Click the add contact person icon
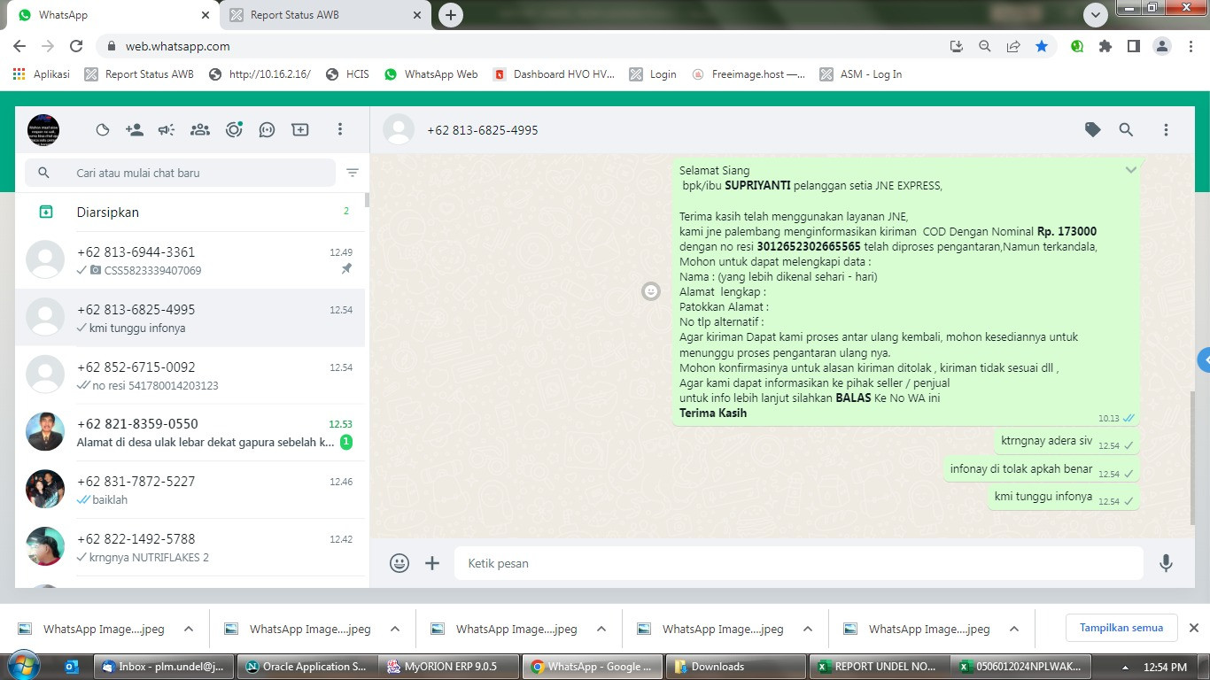Screen dimensions: 1210x680 pos(135,130)
